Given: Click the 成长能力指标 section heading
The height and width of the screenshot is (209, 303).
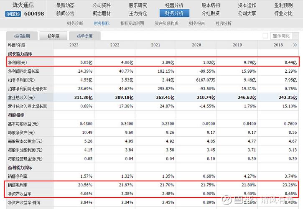Looking at the screenshot, I should click(20, 54).
